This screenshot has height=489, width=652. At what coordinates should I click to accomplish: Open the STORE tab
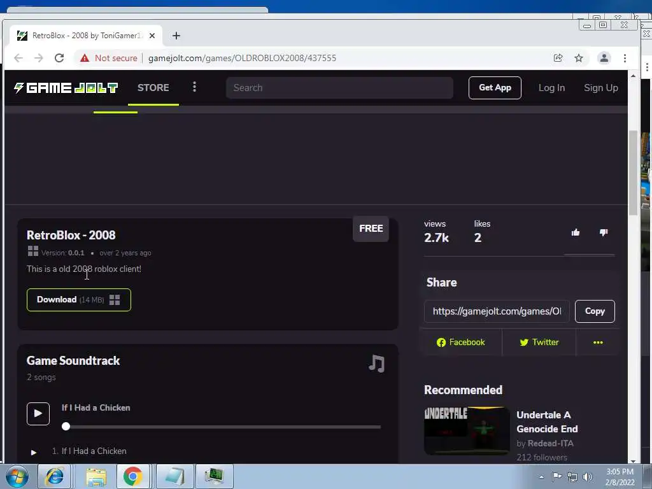point(153,88)
